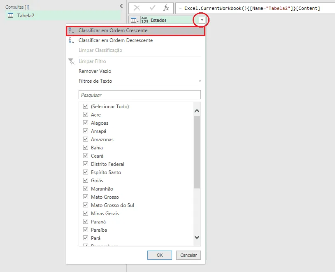Click the formula bar confirm checkmark icon
The image size is (335, 272).
(x=152, y=8)
